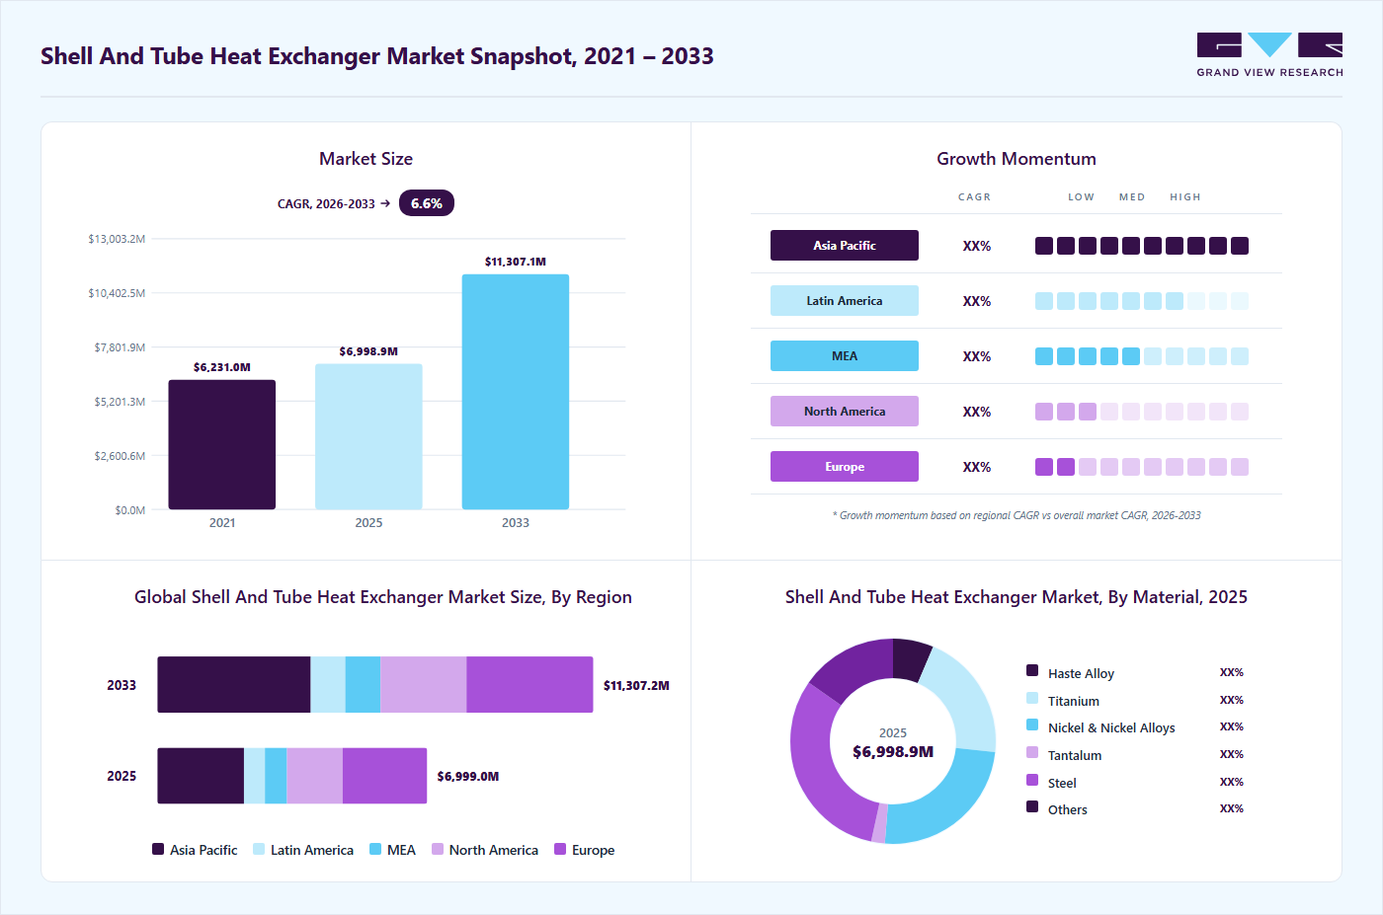Click the Steel XX% share value
The image size is (1383, 915).
tap(1232, 782)
